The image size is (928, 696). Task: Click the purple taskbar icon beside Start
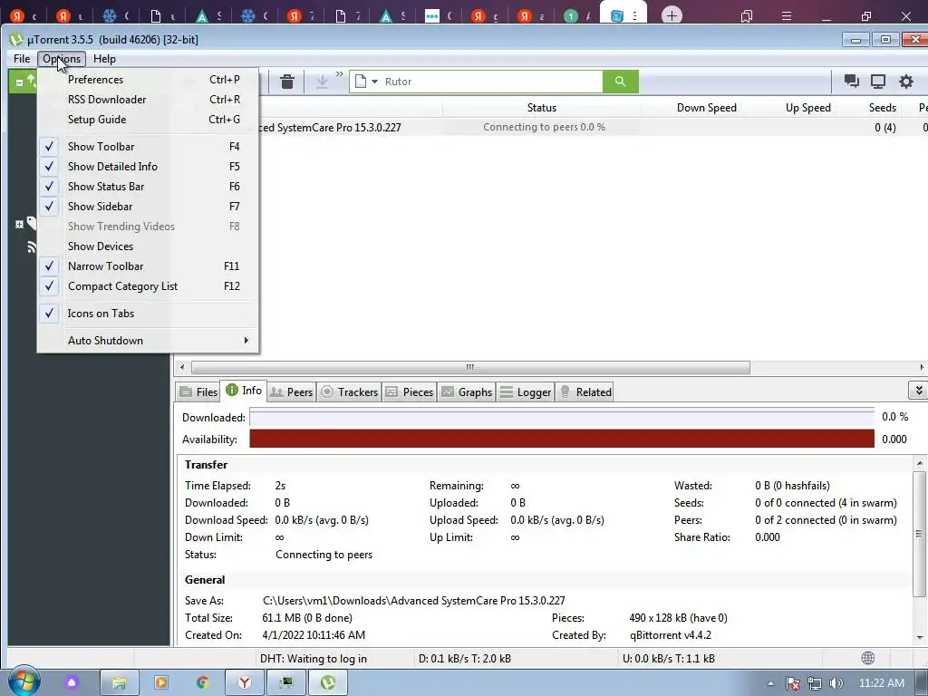(x=72, y=682)
